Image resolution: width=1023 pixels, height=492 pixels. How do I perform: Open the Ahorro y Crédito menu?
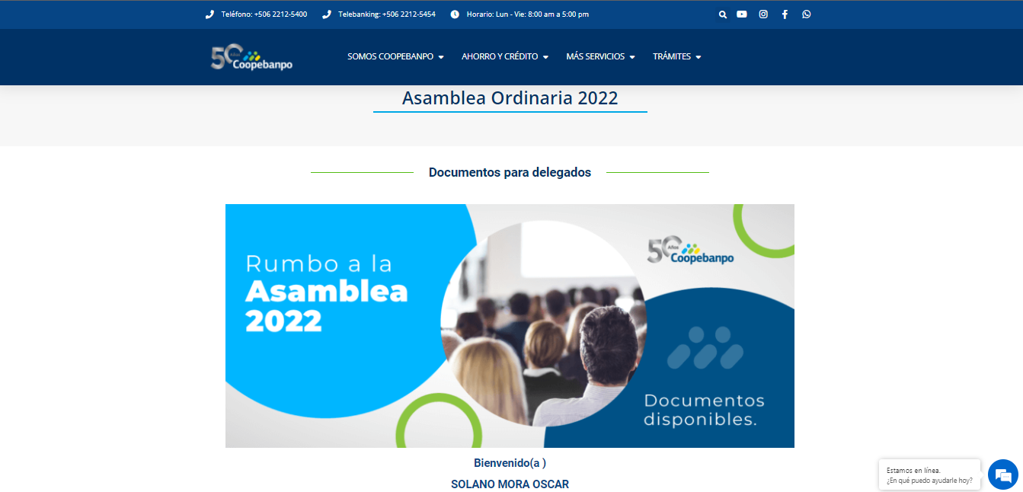click(x=504, y=57)
